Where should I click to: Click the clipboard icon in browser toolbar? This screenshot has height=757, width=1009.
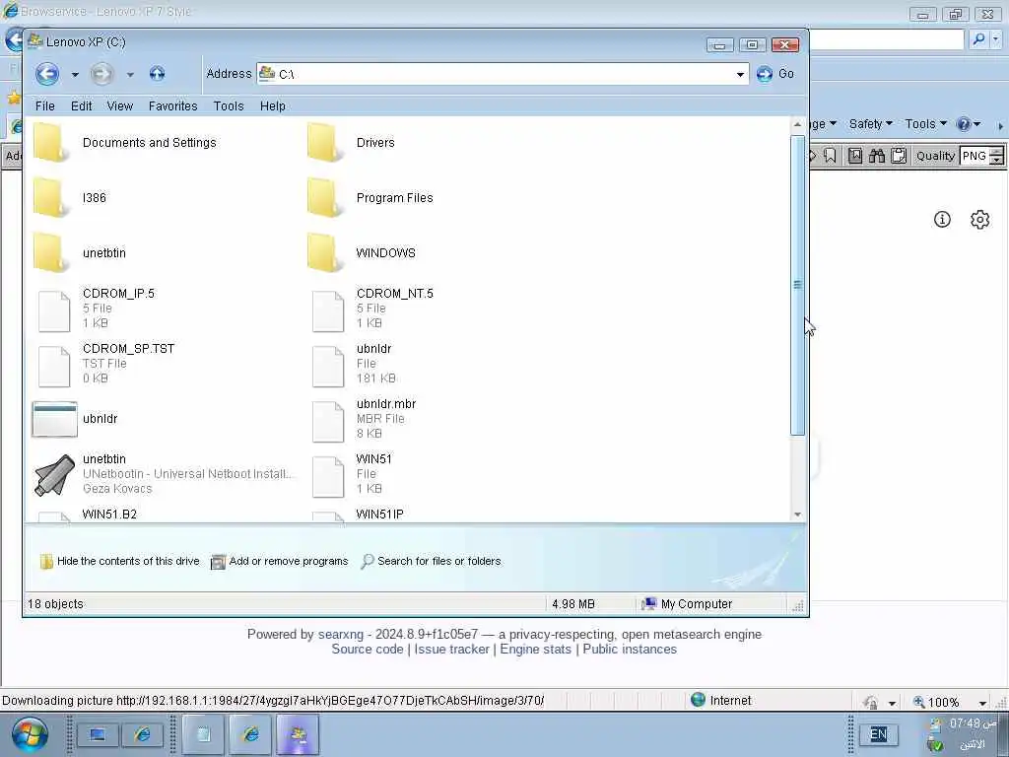[899, 156]
